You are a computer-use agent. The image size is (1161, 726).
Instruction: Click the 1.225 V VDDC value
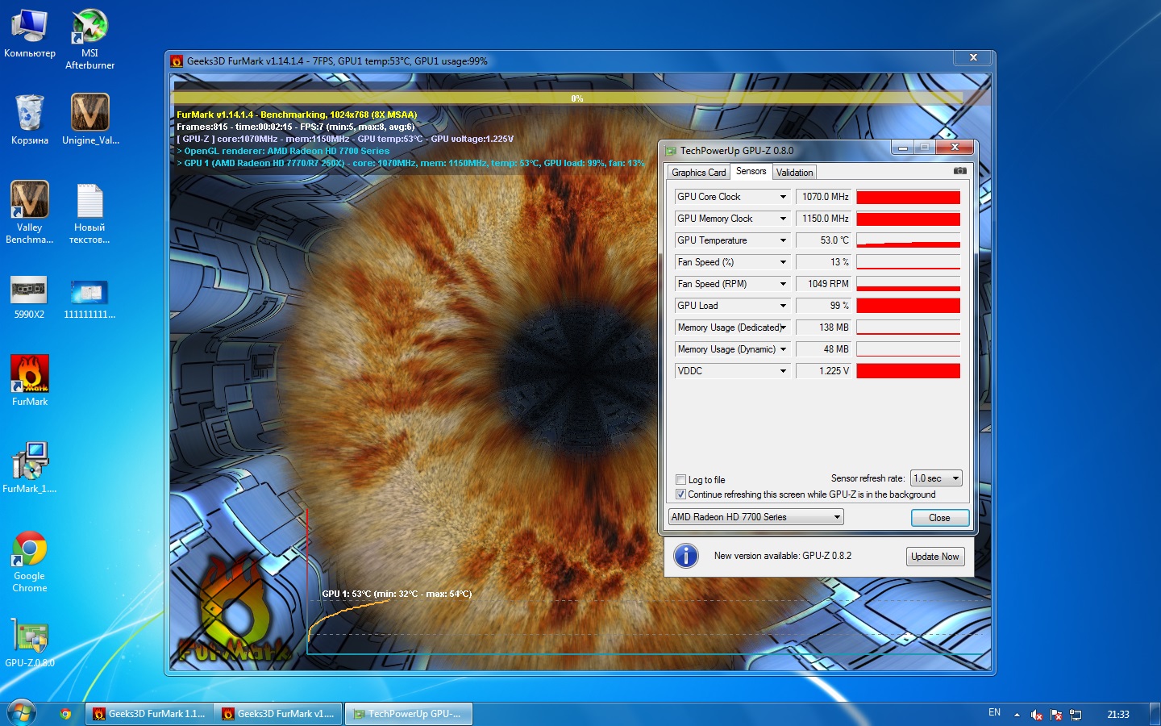tap(824, 371)
